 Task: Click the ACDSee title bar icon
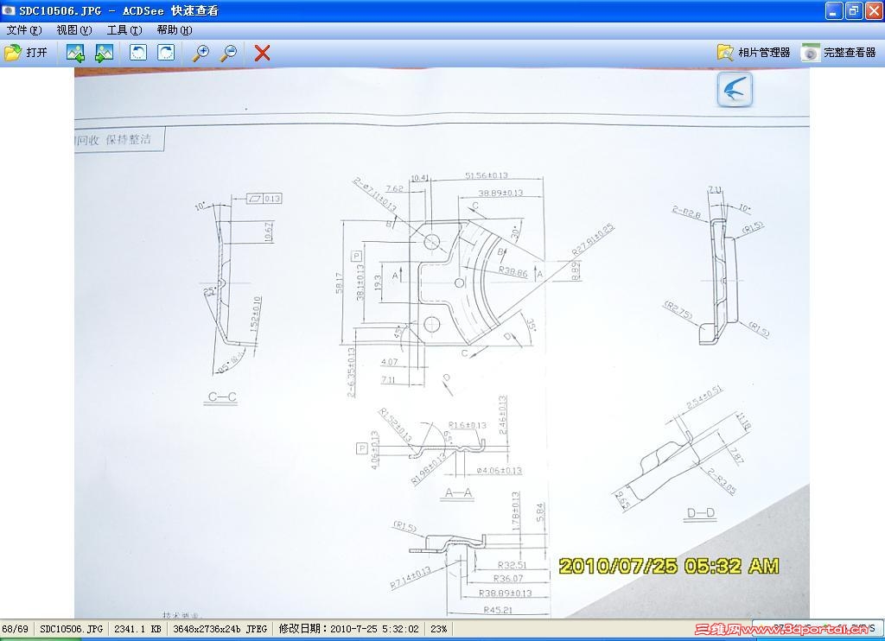pos(9,10)
